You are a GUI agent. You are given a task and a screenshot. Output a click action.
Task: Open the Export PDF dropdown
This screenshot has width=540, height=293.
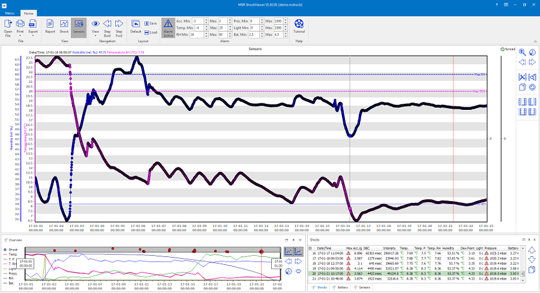(33, 28)
